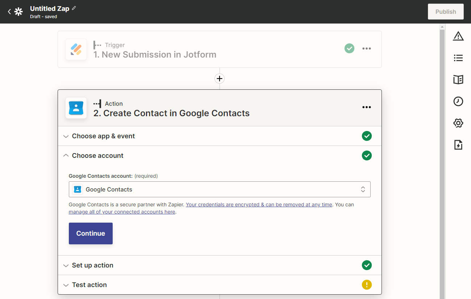The width and height of the screenshot is (471, 299).
Task: Click the Zapier home logo icon
Action: (x=18, y=12)
